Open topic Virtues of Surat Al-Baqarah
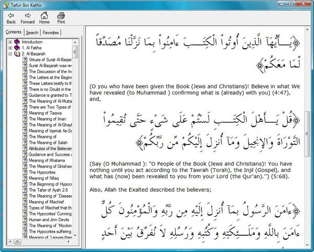The image size is (314, 252). [50, 60]
